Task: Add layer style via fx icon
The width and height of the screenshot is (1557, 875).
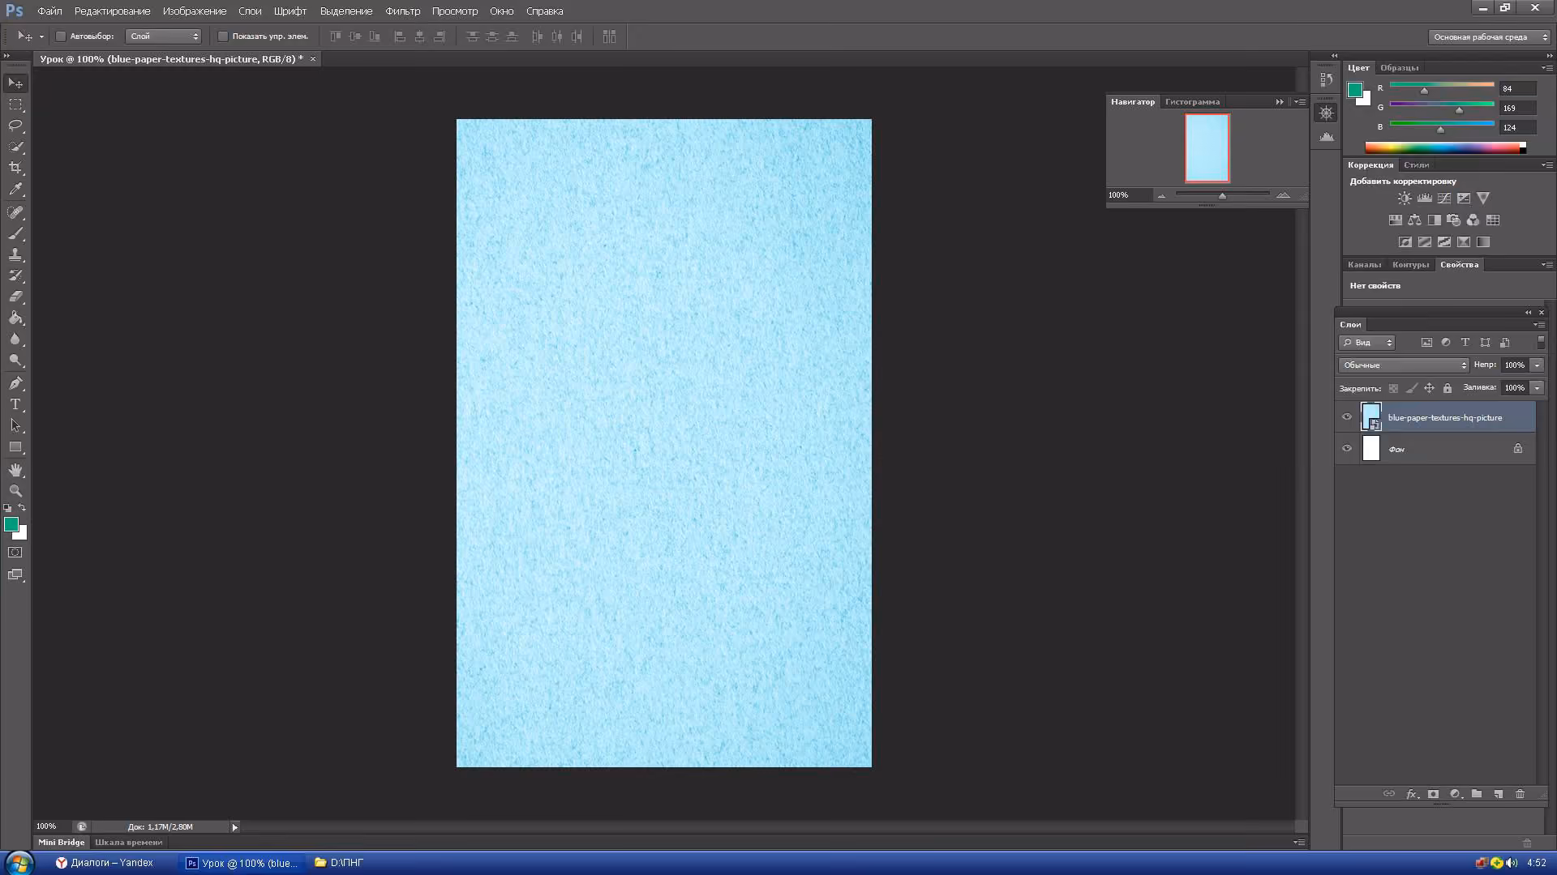Action: (x=1412, y=794)
